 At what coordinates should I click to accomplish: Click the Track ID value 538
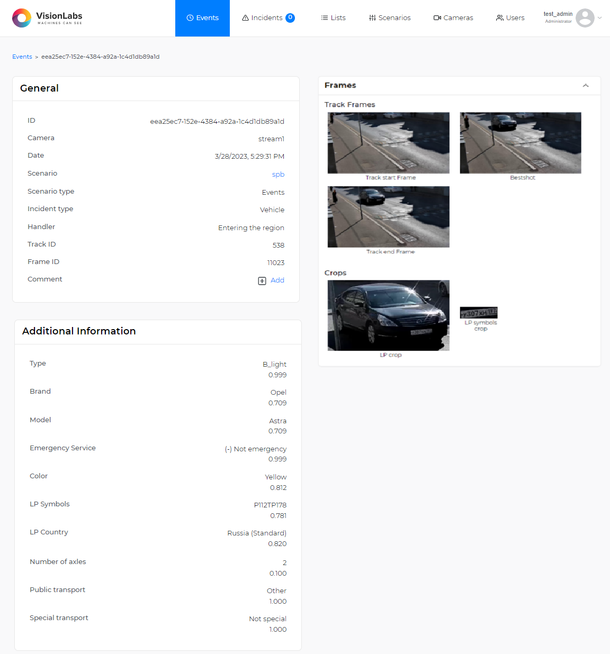279,246
